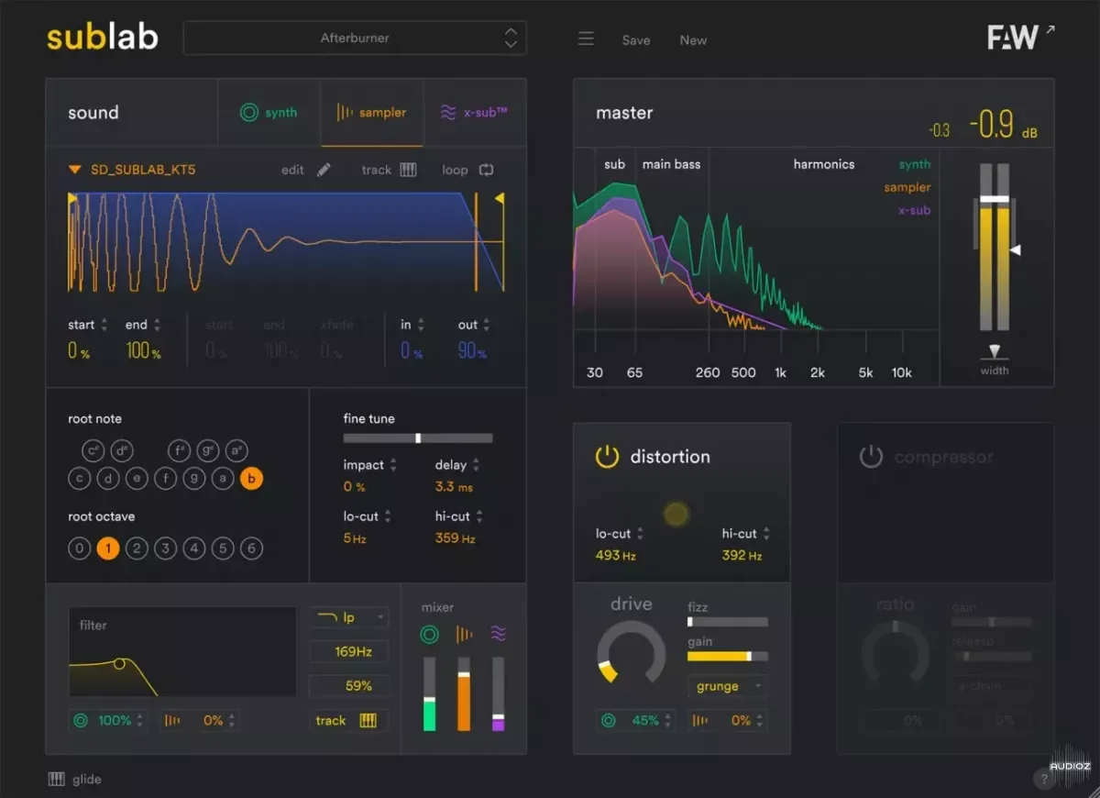The height and width of the screenshot is (798, 1100).
Task: Open the FAW website logo link
Action: pyautogui.click(x=1021, y=37)
